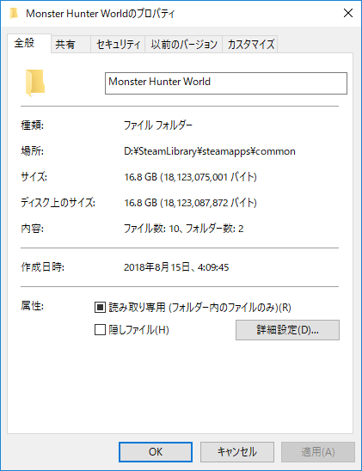Image resolution: width=362 pixels, height=471 pixels.
Task: Open the 共有 tab
Action: (71, 45)
